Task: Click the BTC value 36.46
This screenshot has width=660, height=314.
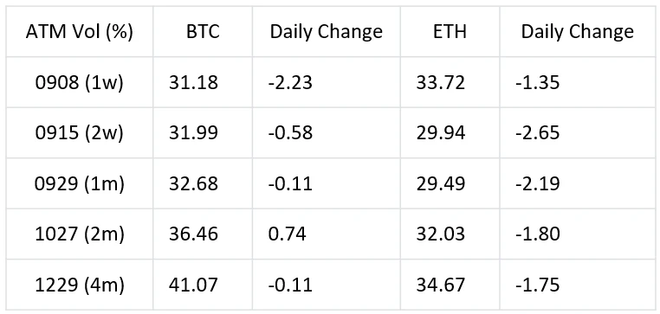Action: click(194, 234)
